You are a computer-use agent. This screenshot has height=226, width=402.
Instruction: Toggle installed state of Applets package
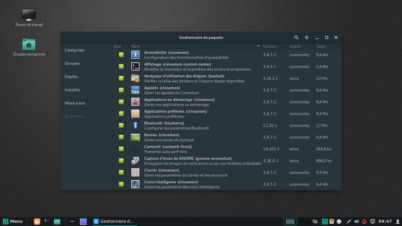pyautogui.click(x=121, y=90)
